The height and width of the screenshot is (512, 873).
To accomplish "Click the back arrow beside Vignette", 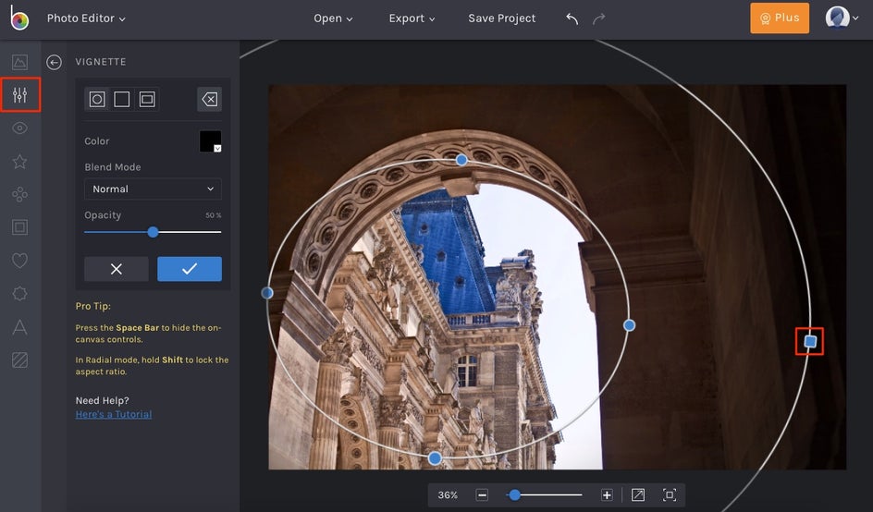I will click(x=55, y=62).
